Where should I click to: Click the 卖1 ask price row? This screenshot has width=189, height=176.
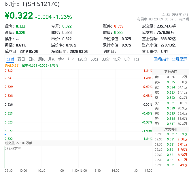[x=171, y=98]
